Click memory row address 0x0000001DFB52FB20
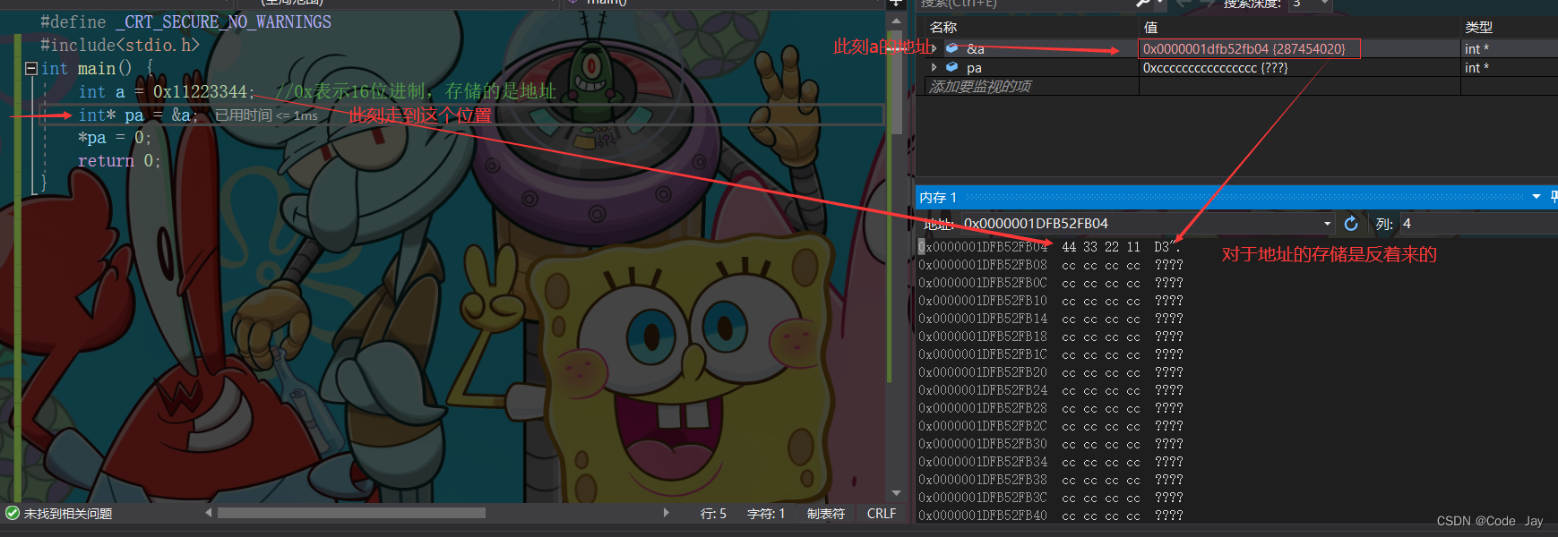This screenshot has width=1558, height=537. (983, 372)
